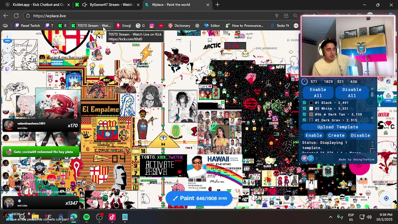The image size is (398, 224).
Task: Toggle the #1 Black color checkbox
Action: coord(304,103)
